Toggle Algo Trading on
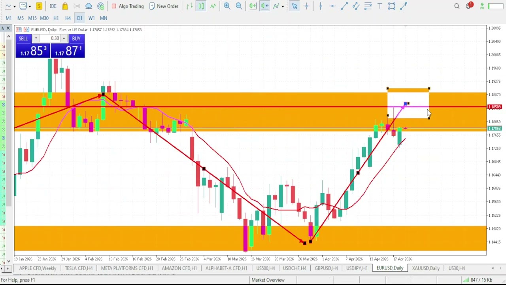 pos(128,6)
